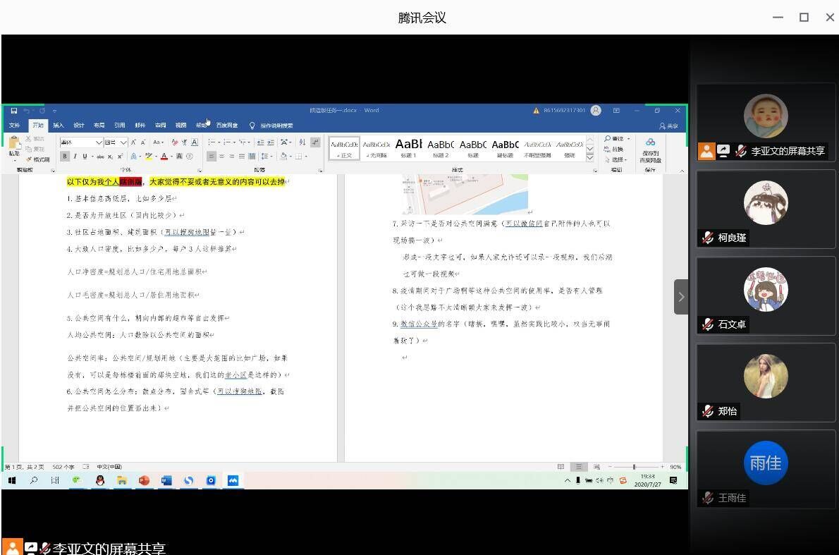Click the Sort icon in the paragraph group
This screenshot has height=555, width=839.
coord(302,142)
